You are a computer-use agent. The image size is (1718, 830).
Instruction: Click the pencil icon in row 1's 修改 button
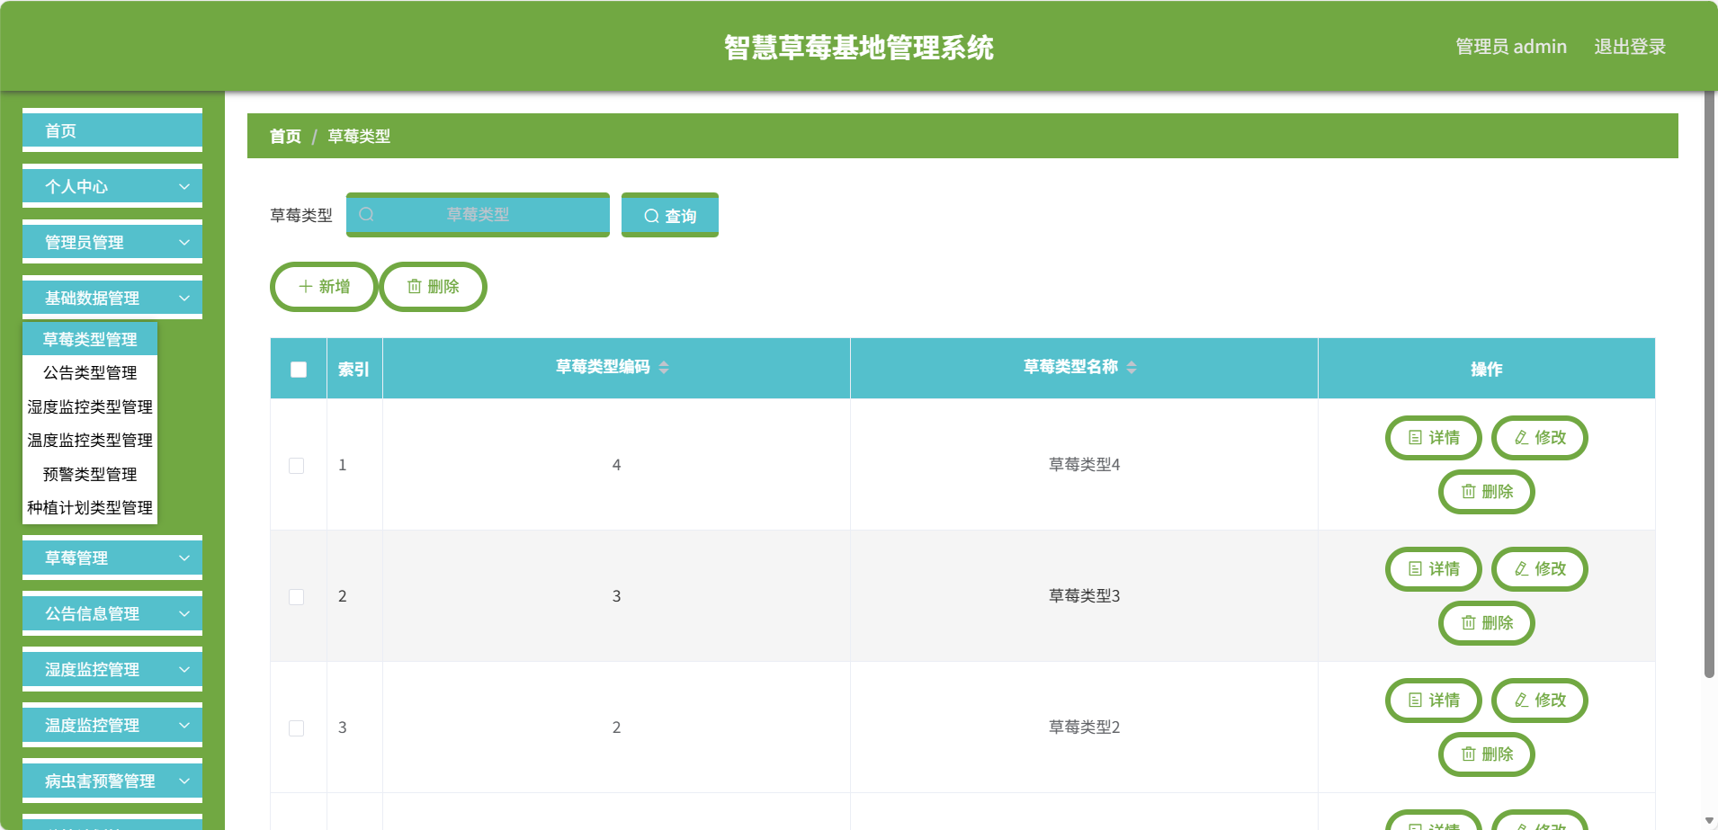click(1521, 437)
